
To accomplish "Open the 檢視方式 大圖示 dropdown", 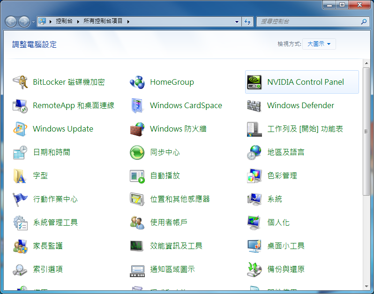I will point(319,44).
